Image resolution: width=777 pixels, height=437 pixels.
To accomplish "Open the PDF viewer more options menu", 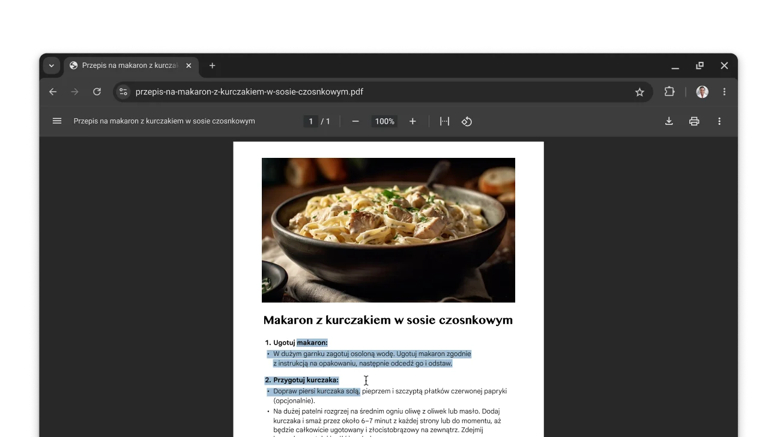I will [x=719, y=121].
